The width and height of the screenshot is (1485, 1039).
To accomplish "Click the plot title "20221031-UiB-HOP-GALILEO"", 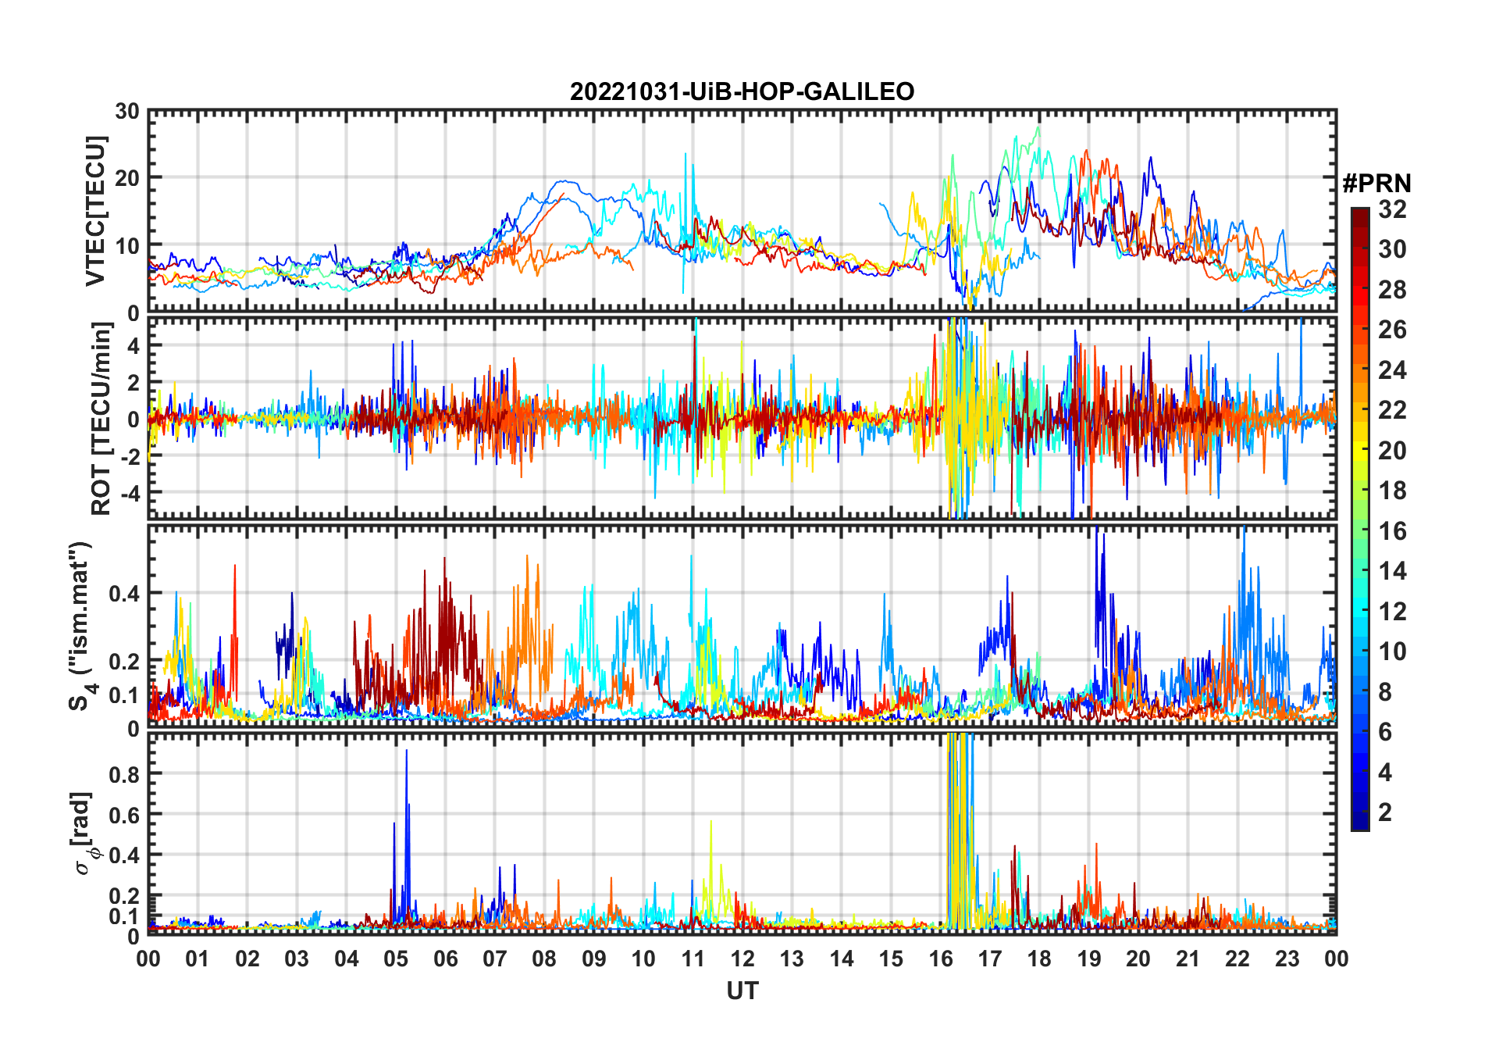I will (742, 91).
